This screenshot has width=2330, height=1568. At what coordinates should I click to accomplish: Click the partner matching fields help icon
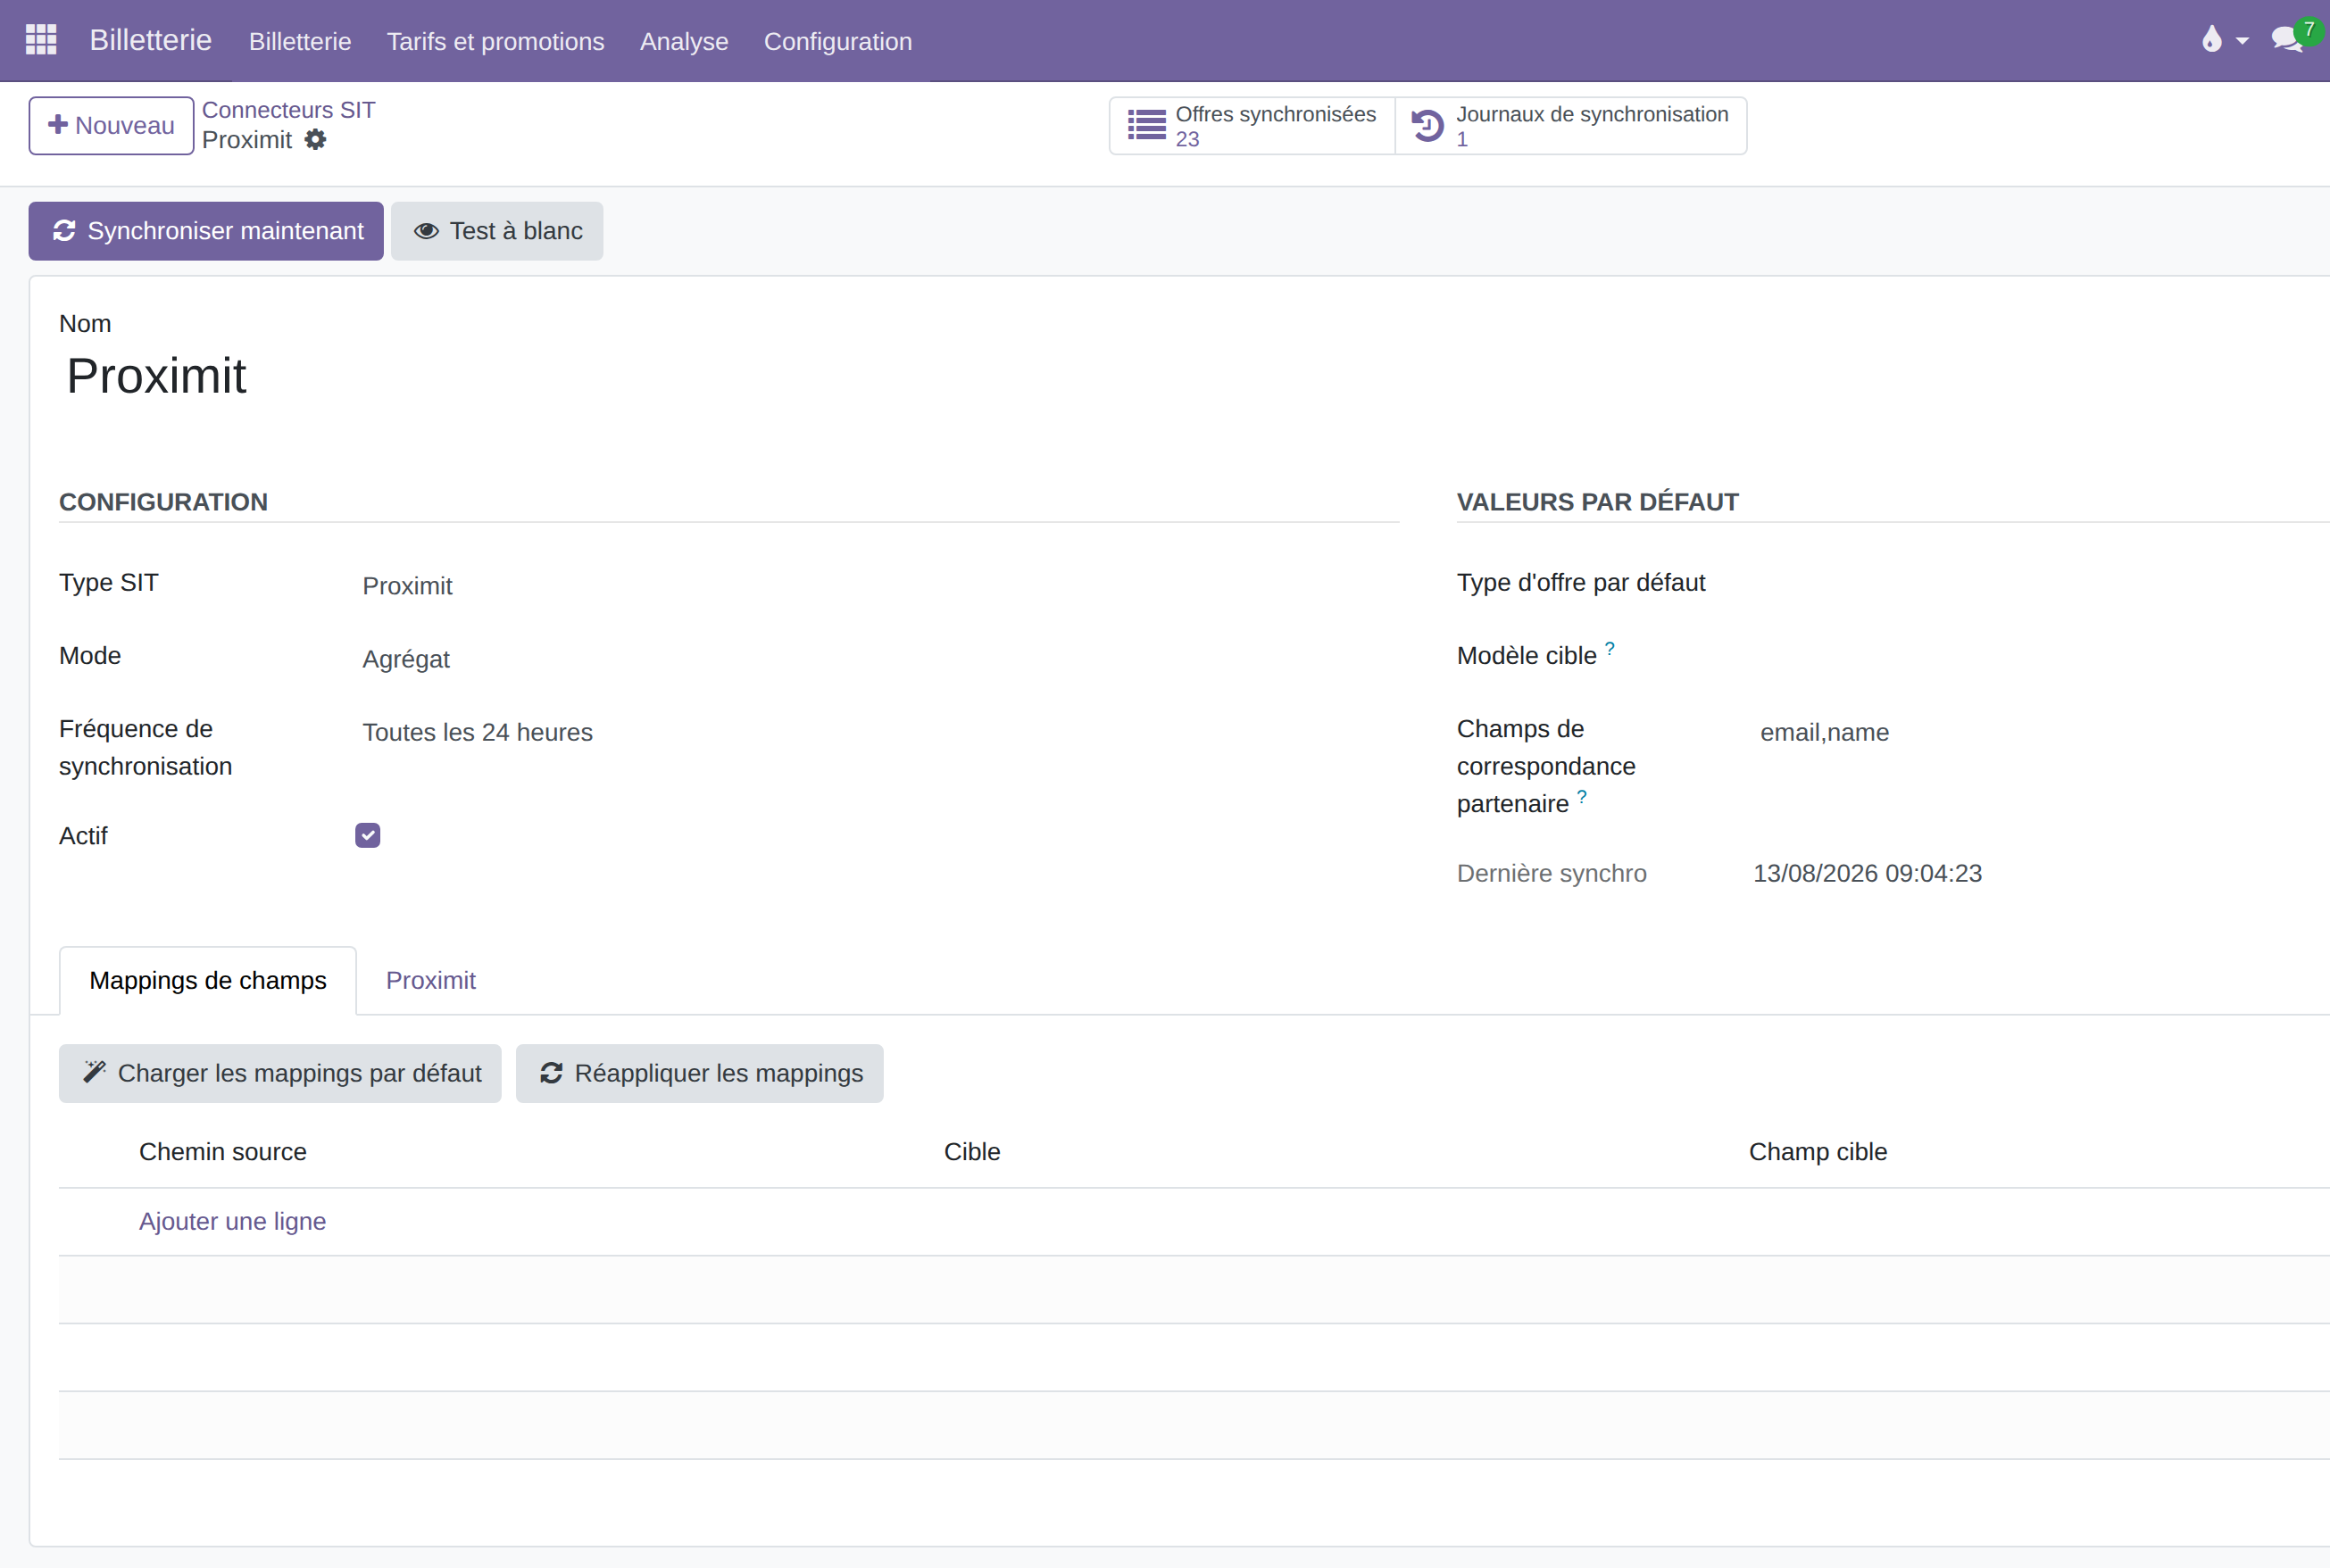1582,796
